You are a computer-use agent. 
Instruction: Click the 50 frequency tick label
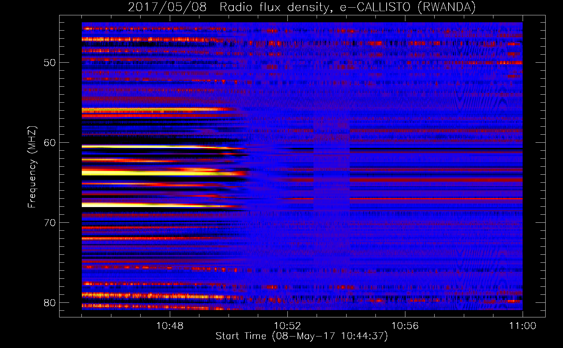pyautogui.click(x=50, y=63)
